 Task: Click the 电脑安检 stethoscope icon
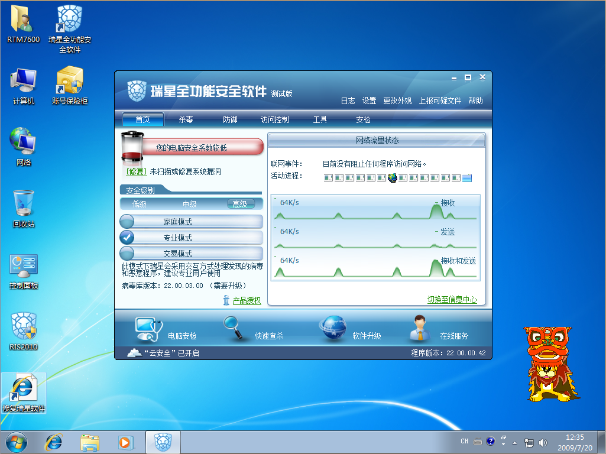pos(148,330)
